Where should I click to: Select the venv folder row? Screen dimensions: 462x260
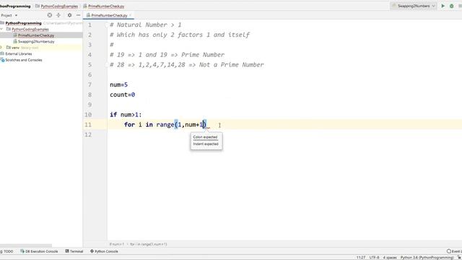(x=41, y=48)
